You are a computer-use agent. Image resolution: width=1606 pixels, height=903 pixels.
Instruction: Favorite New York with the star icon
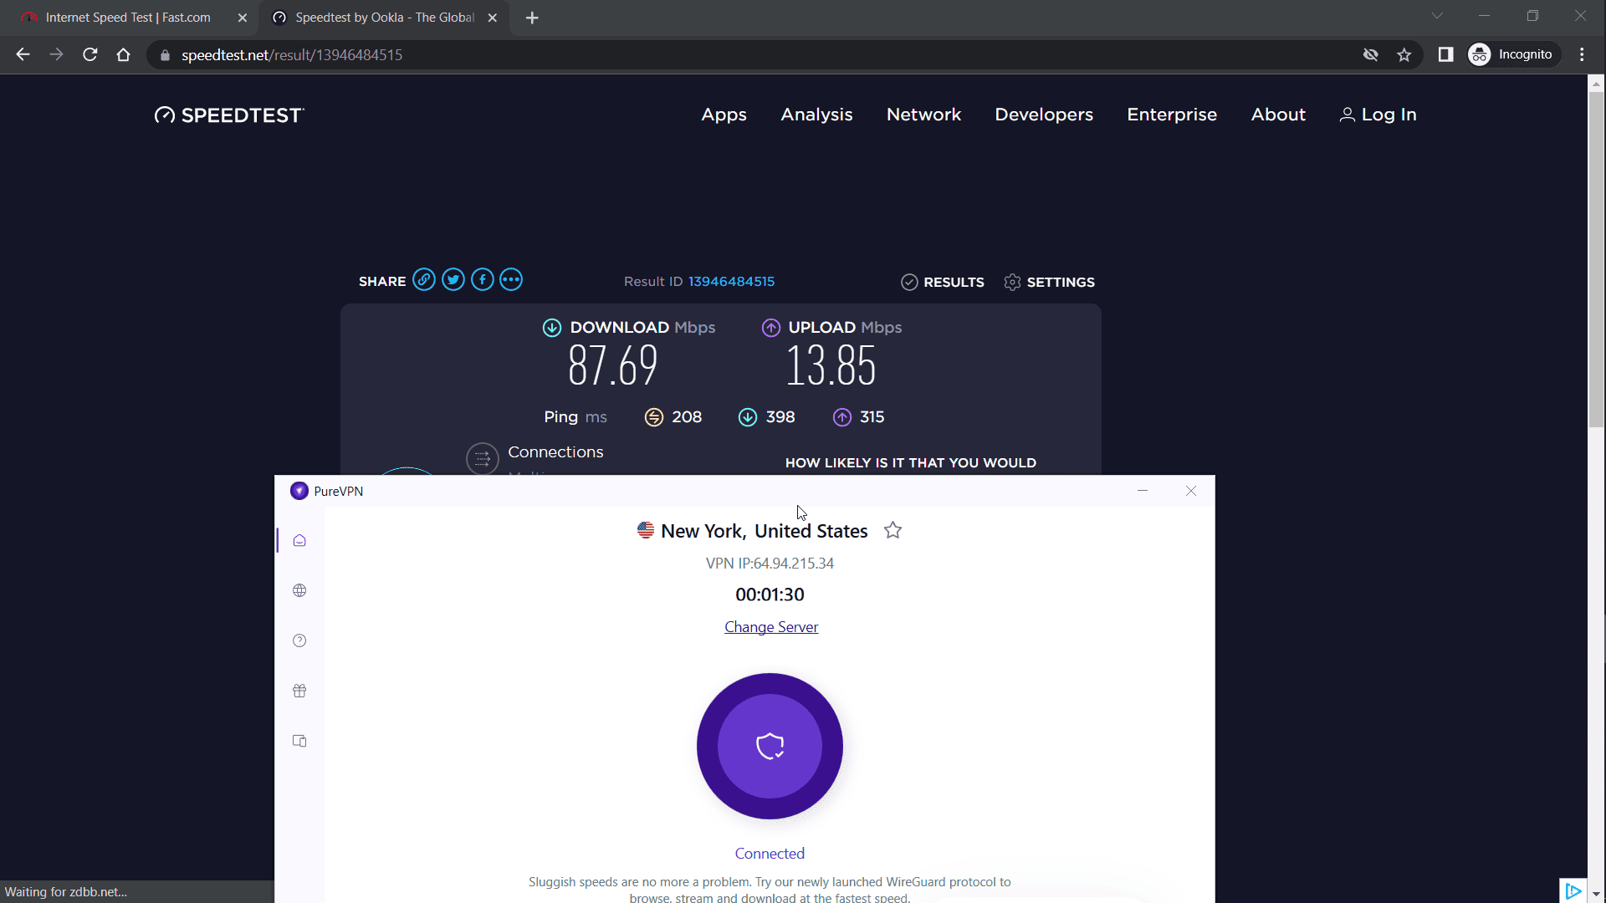[x=893, y=531]
